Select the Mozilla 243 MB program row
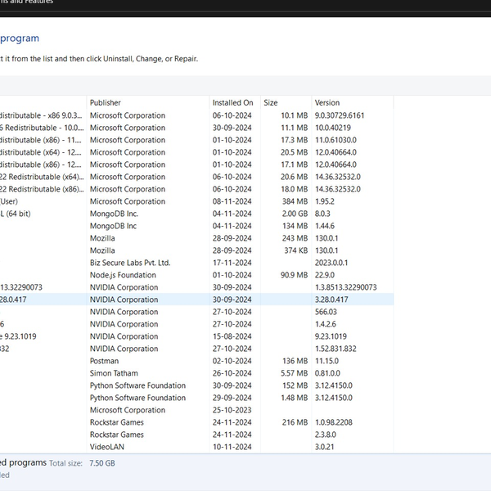491x491 pixels. point(102,238)
